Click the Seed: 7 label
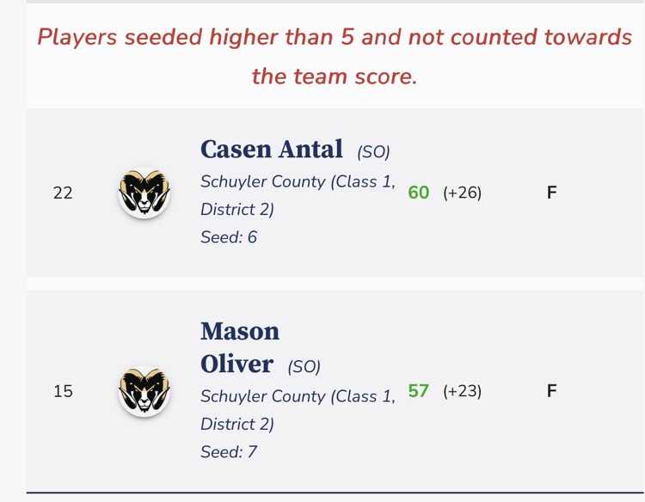 pyautogui.click(x=229, y=451)
